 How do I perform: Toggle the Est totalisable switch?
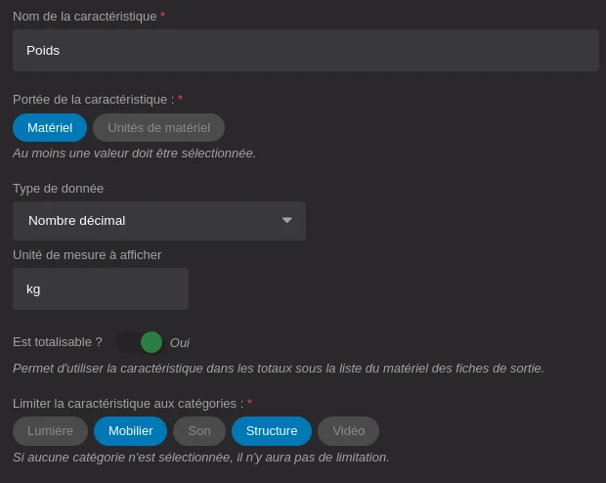(x=139, y=342)
